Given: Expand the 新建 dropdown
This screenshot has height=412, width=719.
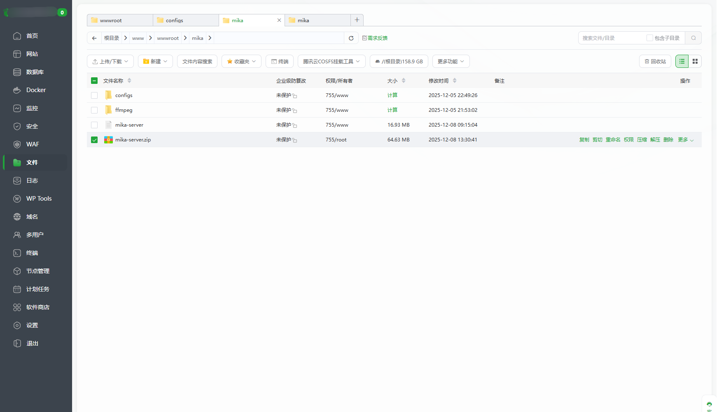Looking at the screenshot, I should point(155,61).
